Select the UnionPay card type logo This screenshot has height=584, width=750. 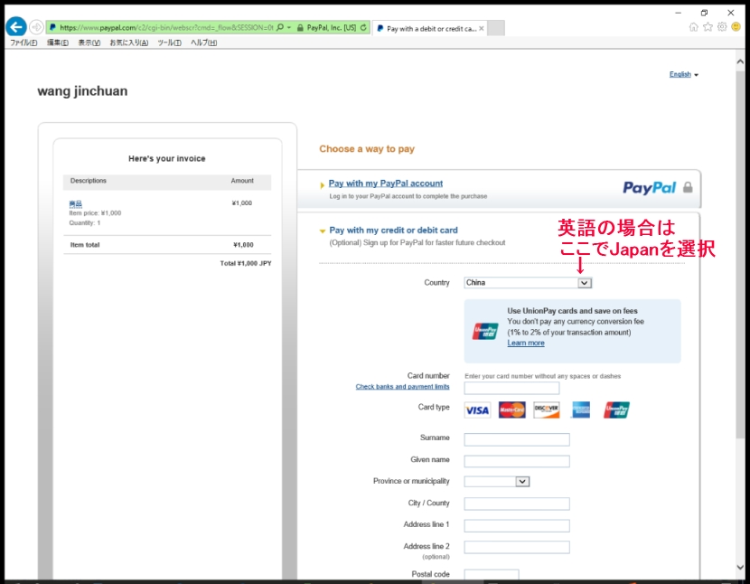616,410
